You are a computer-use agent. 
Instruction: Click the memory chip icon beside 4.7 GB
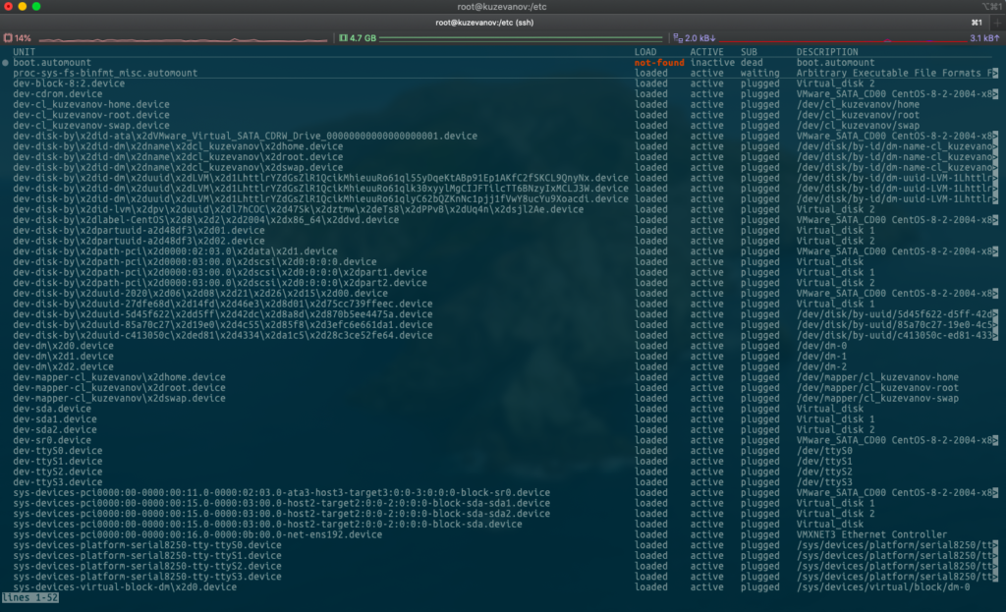point(343,38)
